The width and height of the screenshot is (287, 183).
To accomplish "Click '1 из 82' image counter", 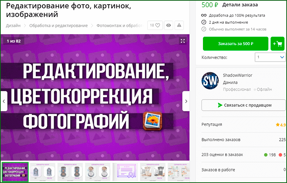I will click(x=14, y=41).
